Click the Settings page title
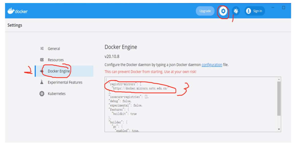This screenshot has width=303, height=147. click(15, 25)
